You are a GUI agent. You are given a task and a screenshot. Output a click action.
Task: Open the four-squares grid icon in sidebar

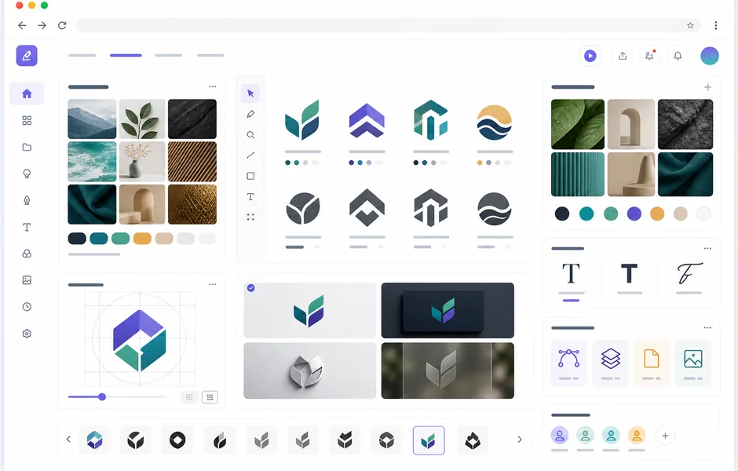coord(27,120)
